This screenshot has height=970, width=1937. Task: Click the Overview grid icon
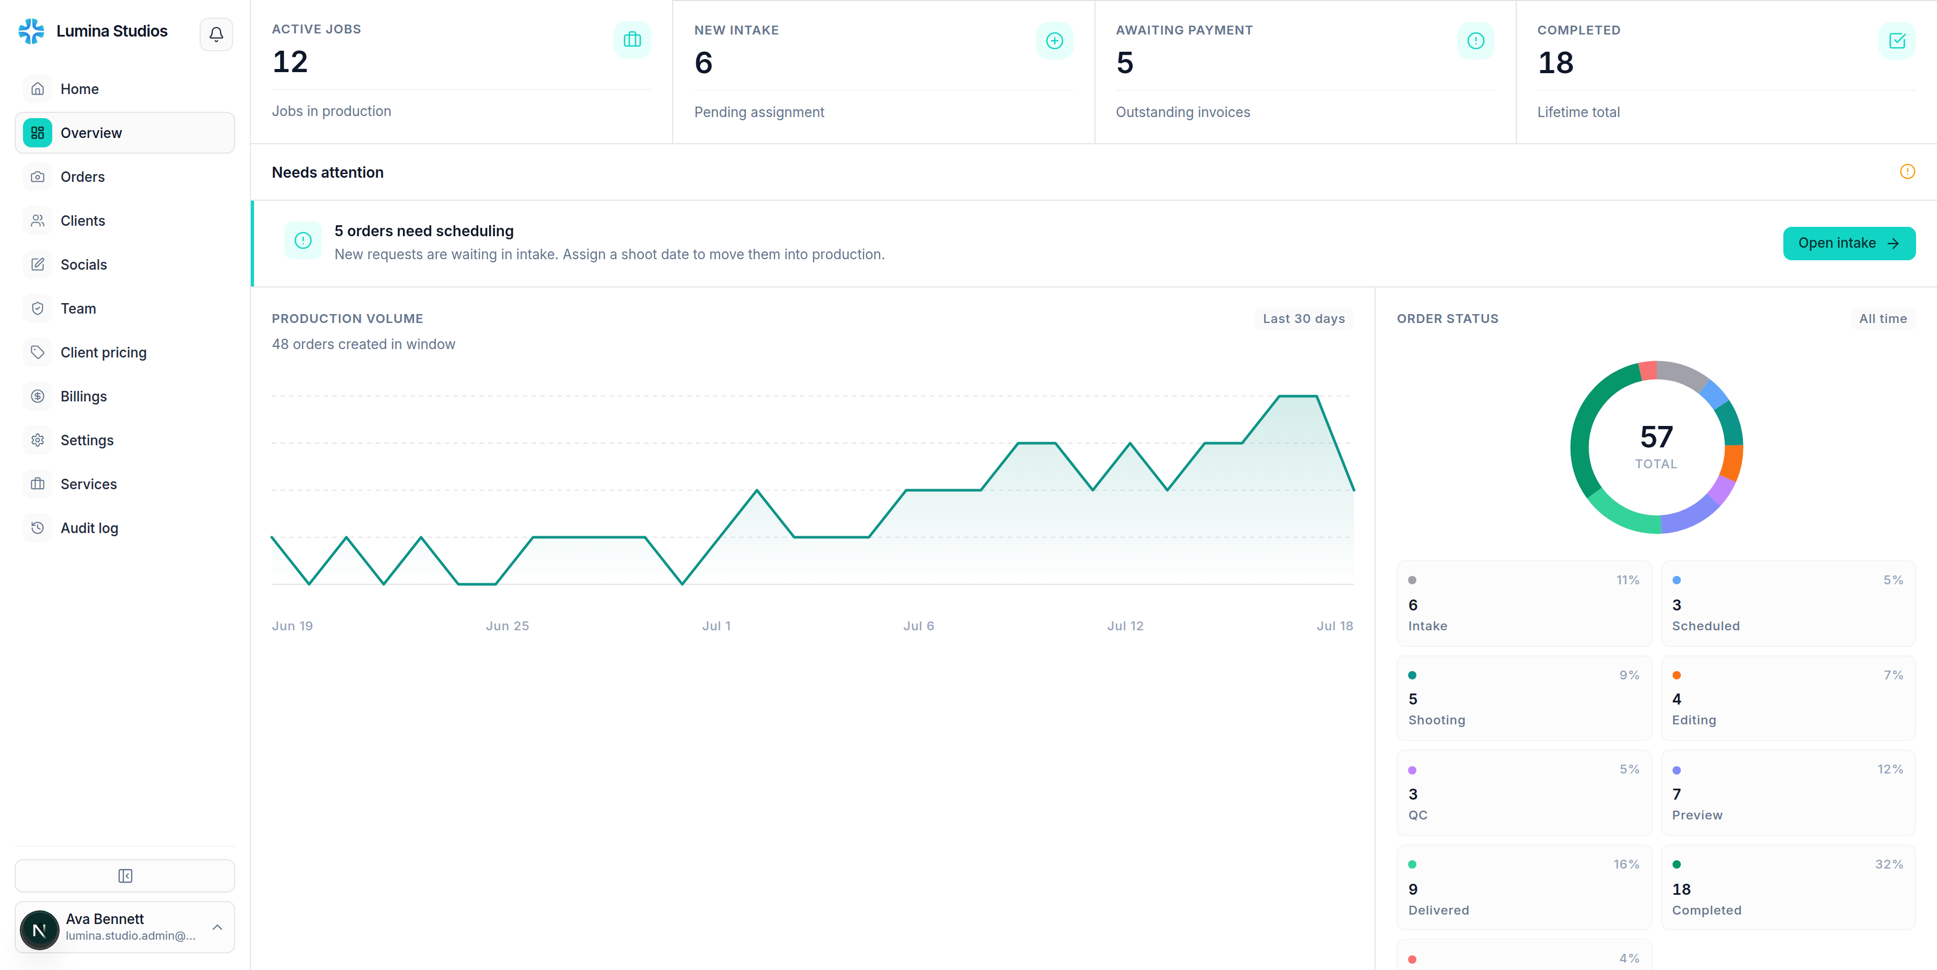coord(38,133)
